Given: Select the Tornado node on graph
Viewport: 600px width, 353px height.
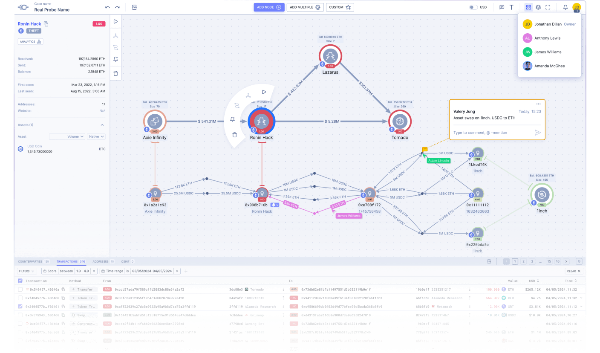Looking at the screenshot, I should (400, 121).
